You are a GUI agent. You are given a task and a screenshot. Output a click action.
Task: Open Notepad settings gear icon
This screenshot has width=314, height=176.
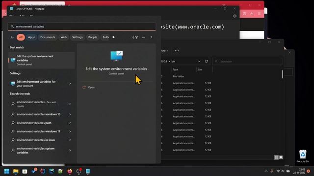tap(235, 16)
